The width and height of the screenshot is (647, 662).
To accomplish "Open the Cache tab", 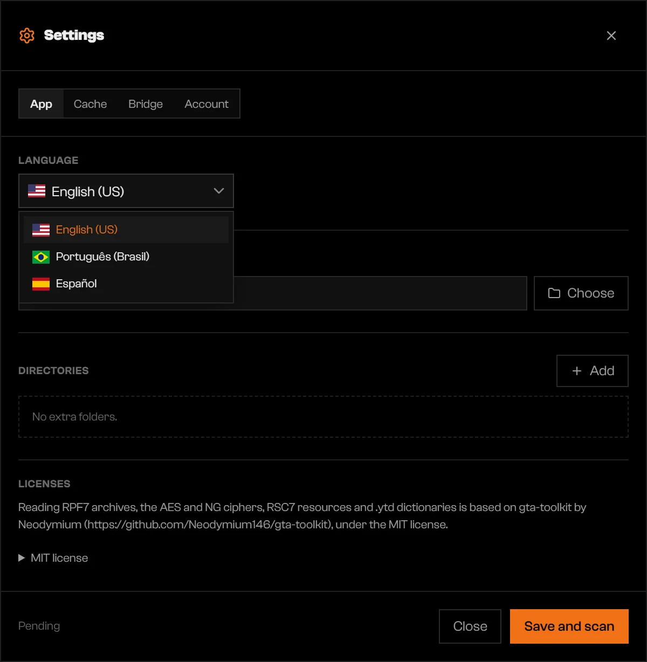I will (x=90, y=104).
